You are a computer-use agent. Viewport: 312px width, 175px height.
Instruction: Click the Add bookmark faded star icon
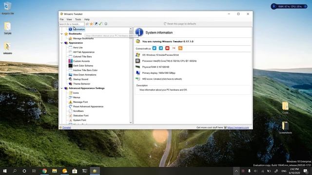[x=87, y=24]
